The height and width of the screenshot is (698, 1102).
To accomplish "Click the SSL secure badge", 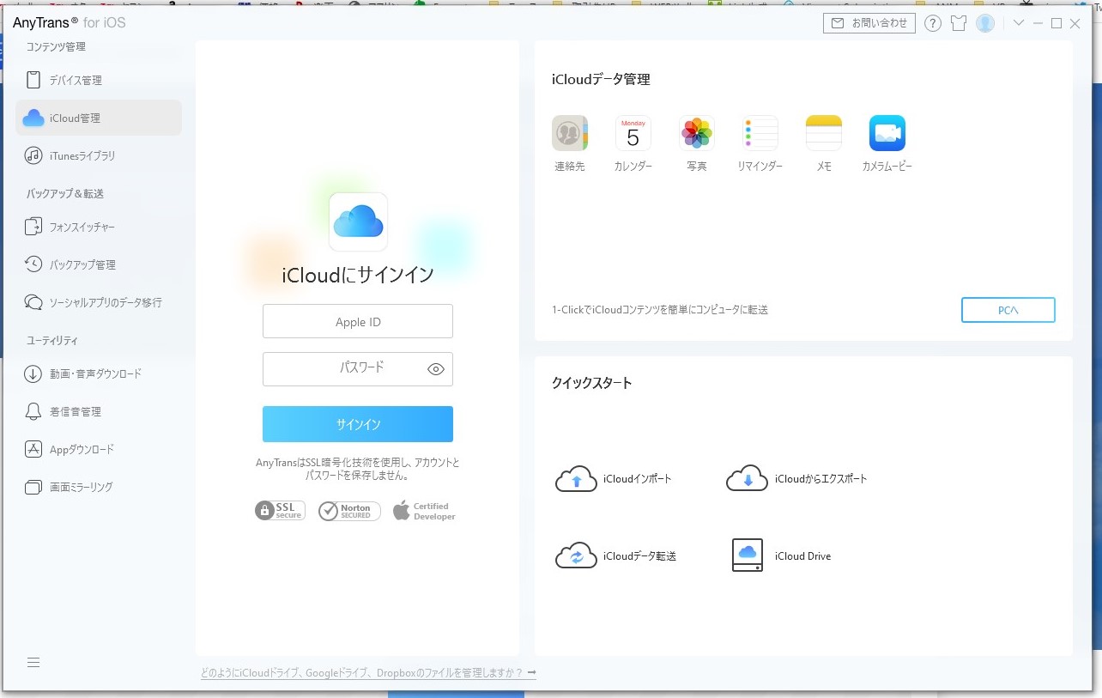I will coord(280,511).
